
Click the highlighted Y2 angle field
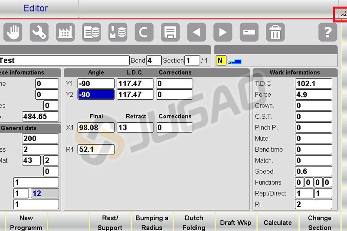(96, 94)
